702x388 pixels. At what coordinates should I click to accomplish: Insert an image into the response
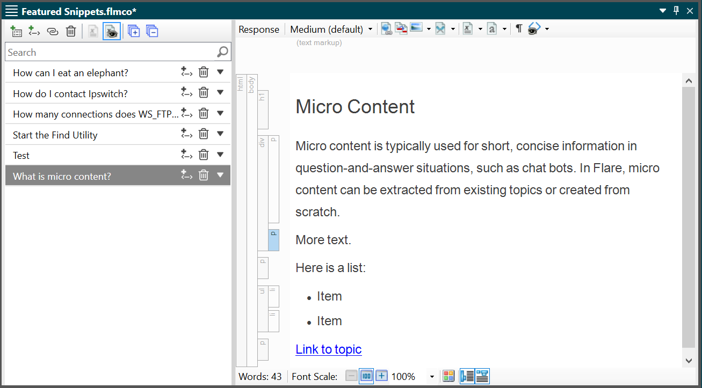coord(416,28)
